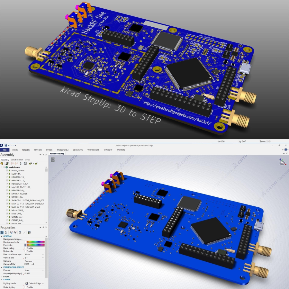Screen dimensions: 289x289
Task: Click the alphabetical sort icon in Properties toolbar
Action: (6, 232)
